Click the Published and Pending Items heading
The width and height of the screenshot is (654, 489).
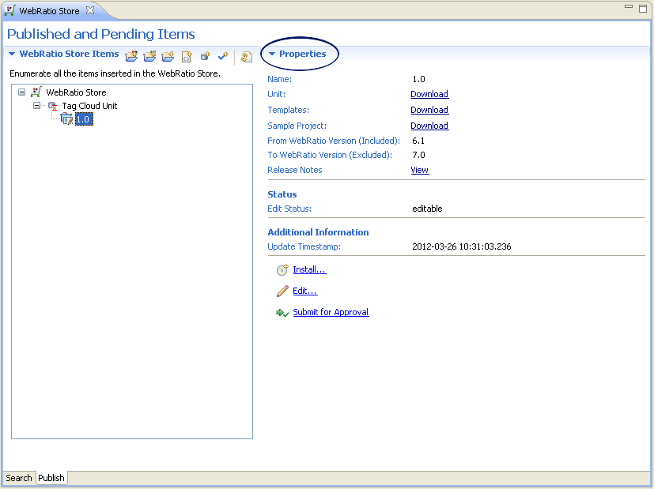coord(101,34)
